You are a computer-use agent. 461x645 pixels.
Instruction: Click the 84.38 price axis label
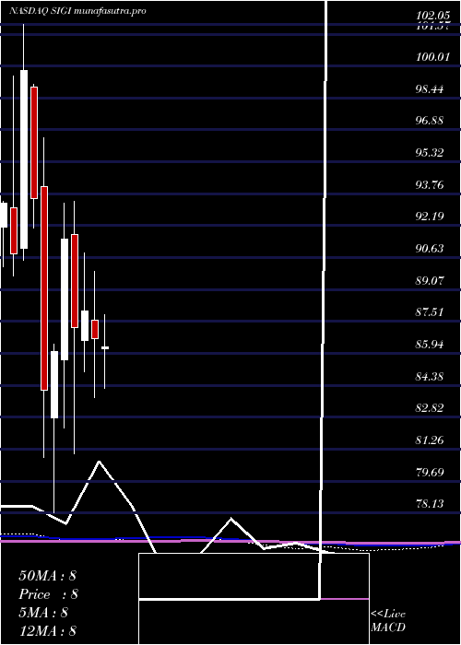pyautogui.click(x=430, y=376)
